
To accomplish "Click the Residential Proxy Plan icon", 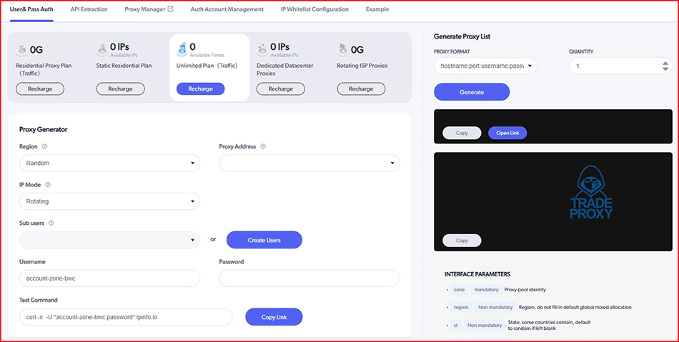I will tap(21, 51).
